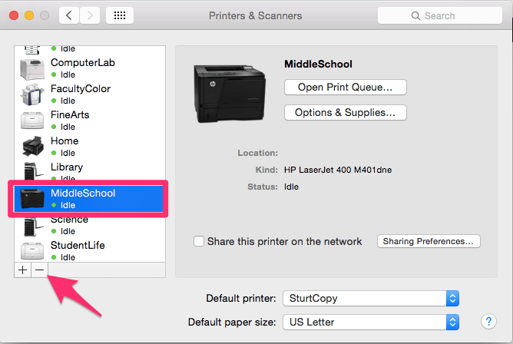
Task: Click the StudentLife printer icon
Action: pyautogui.click(x=32, y=250)
